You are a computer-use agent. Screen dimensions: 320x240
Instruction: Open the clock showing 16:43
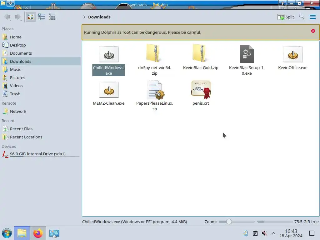click(x=291, y=233)
